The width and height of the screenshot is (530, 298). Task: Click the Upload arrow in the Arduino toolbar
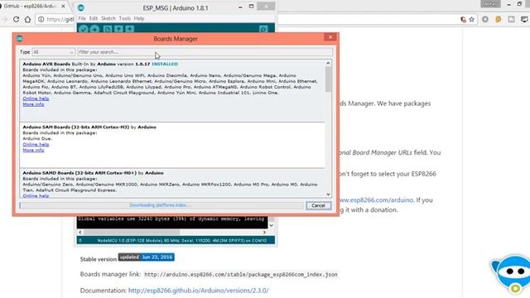pos(94,29)
